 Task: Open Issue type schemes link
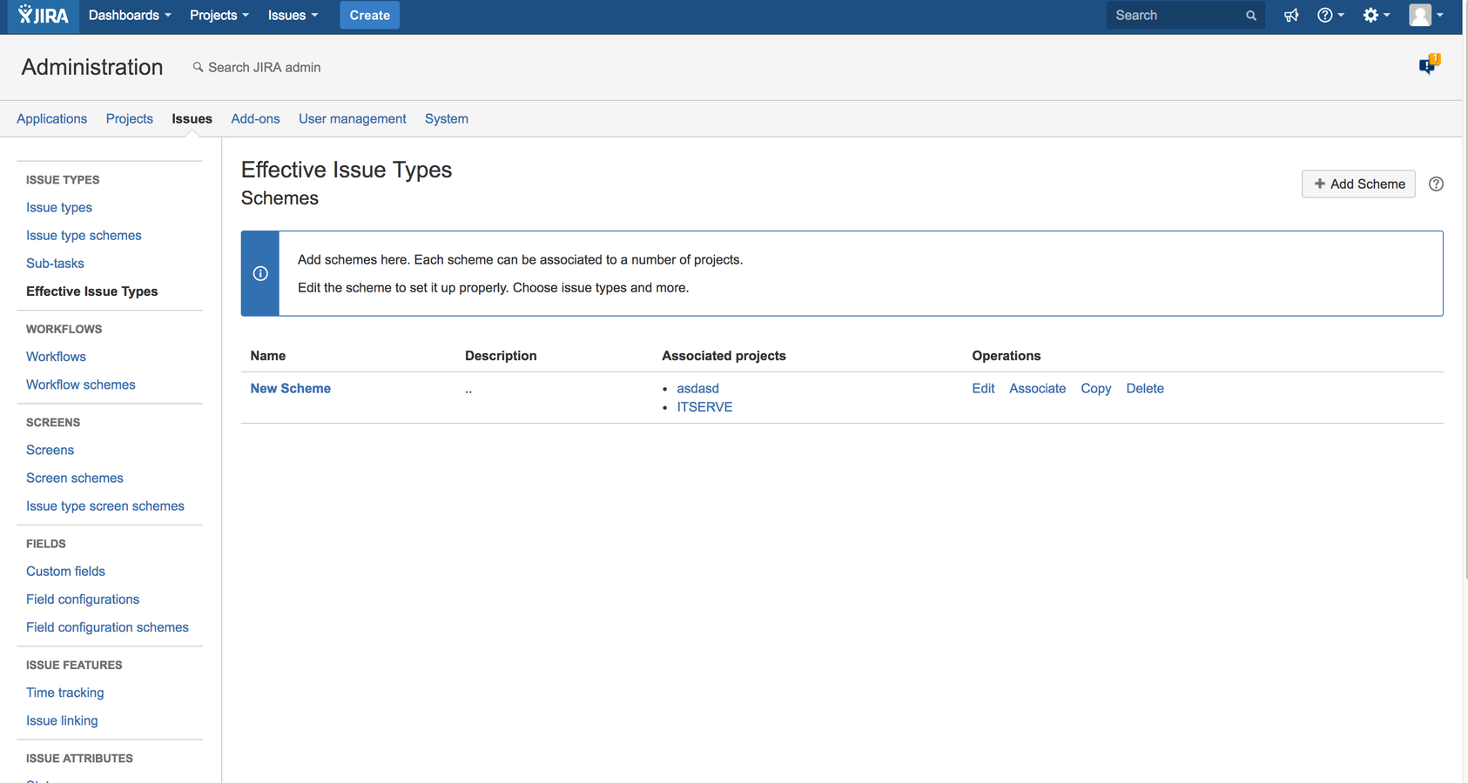click(84, 235)
